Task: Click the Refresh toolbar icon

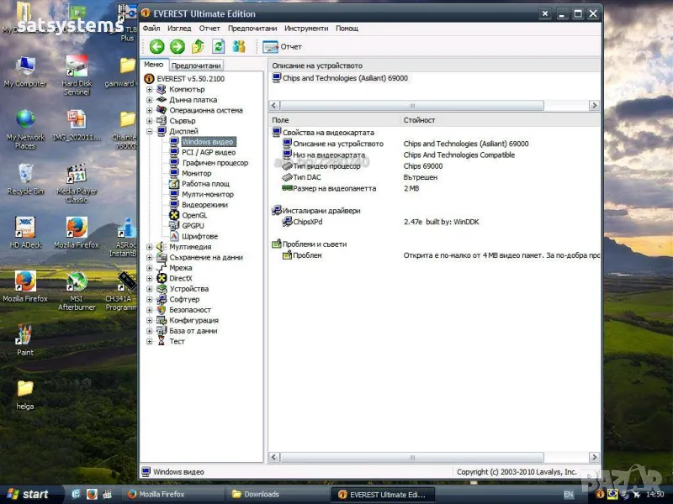Action: (x=218, y=47)
